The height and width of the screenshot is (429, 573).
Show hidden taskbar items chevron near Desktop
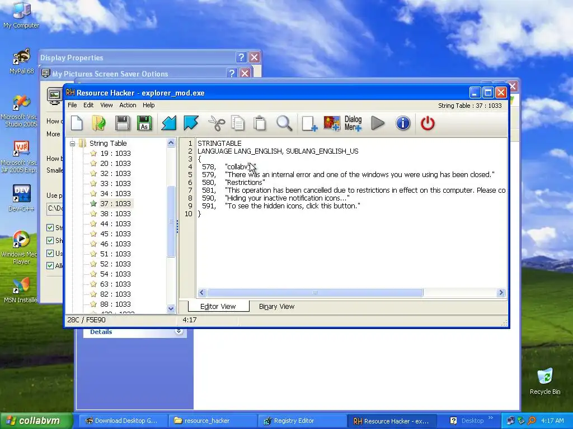tap(491, 418)
